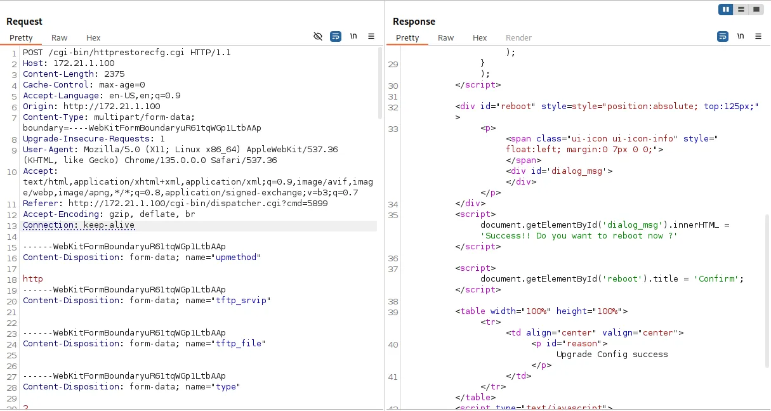
Task: Click the Request panel title
Action: (x=24, y=22)
